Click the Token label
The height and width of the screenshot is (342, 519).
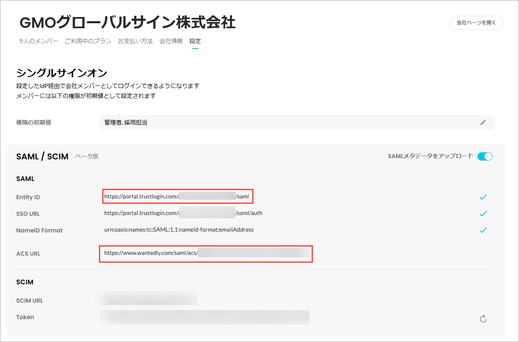click(x=25, y=317)
